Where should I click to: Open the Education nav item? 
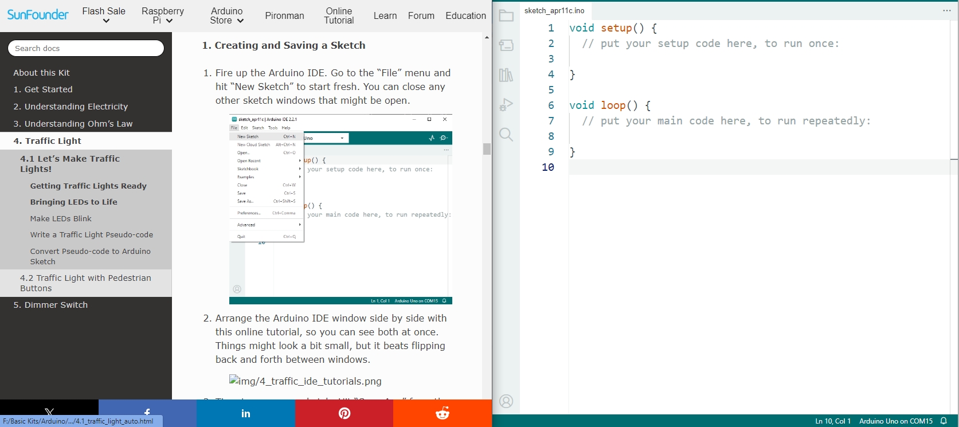465,15
